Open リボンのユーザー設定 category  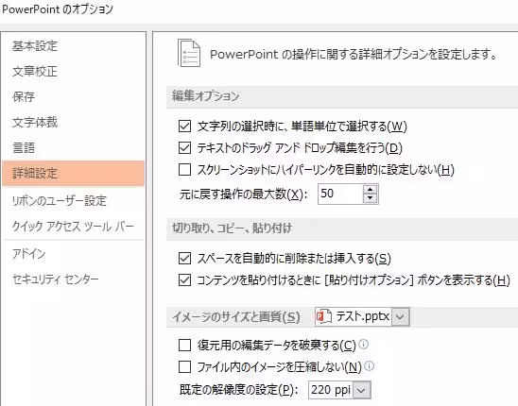[x=60, y=201]
